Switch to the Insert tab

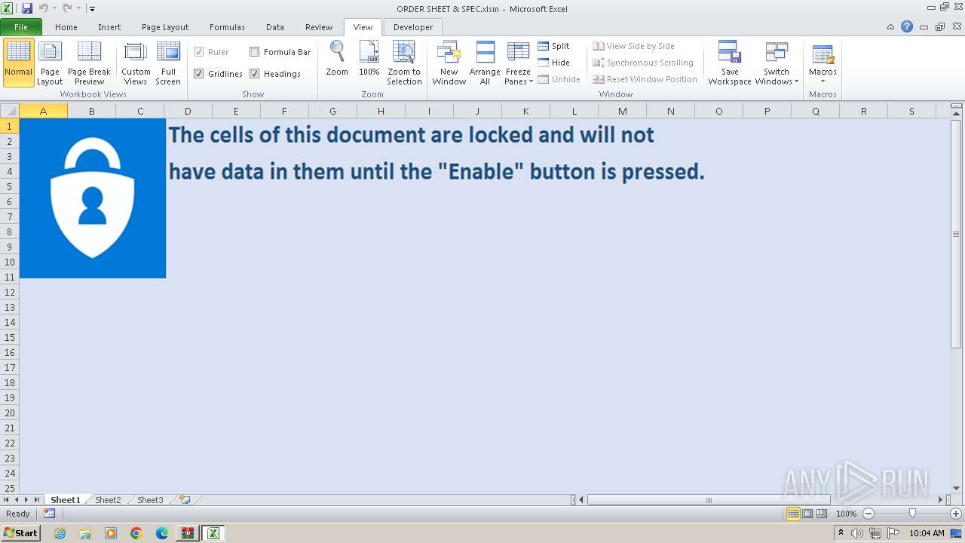[x=109, y=27]
